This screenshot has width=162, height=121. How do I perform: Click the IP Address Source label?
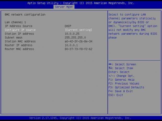(19, 26)
